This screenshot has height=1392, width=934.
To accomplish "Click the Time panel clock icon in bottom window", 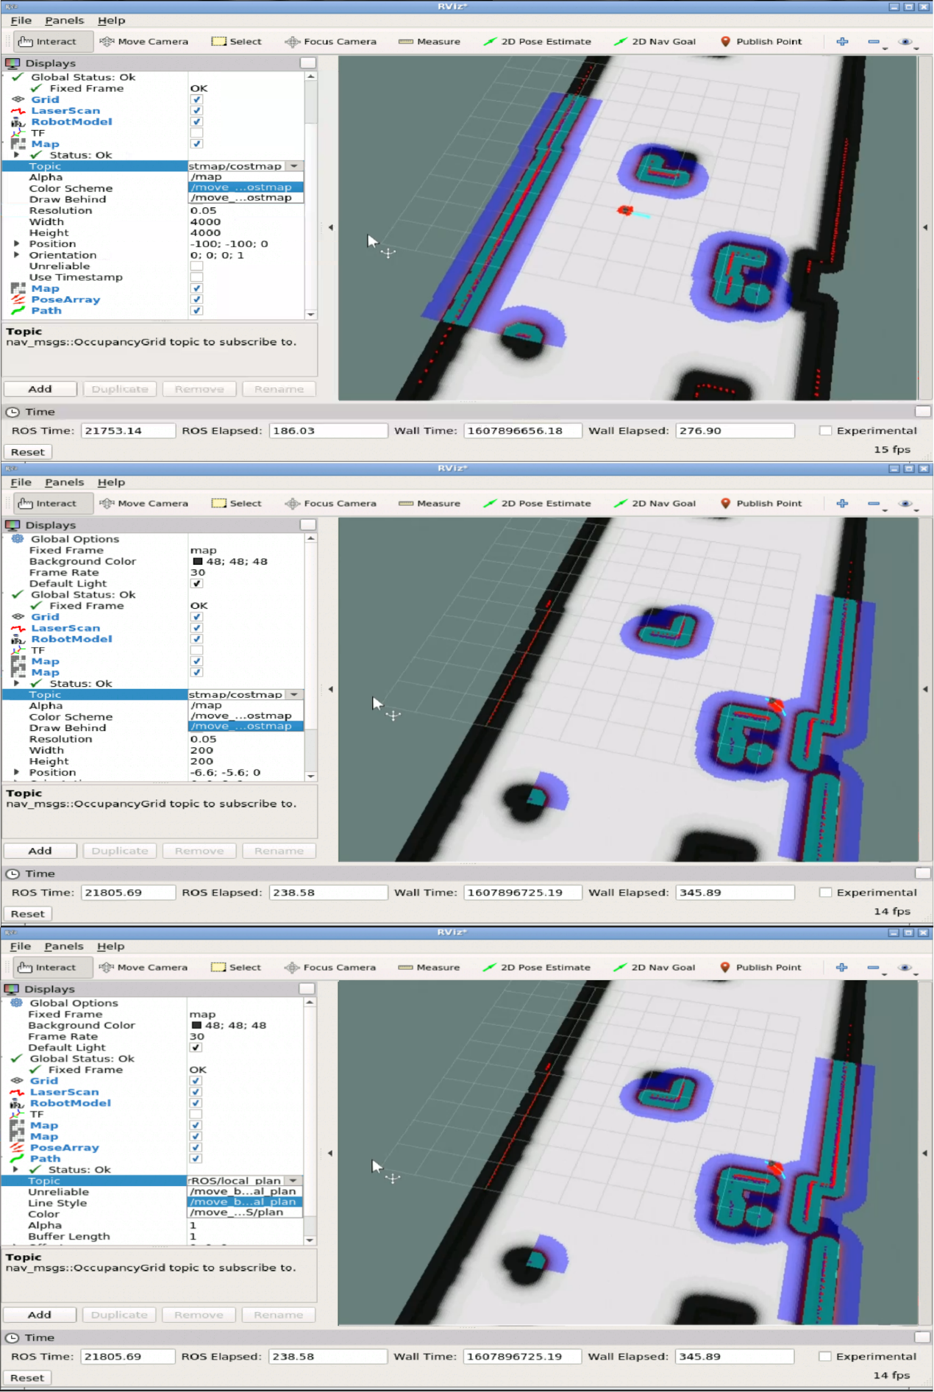I will pos(12,1338).
